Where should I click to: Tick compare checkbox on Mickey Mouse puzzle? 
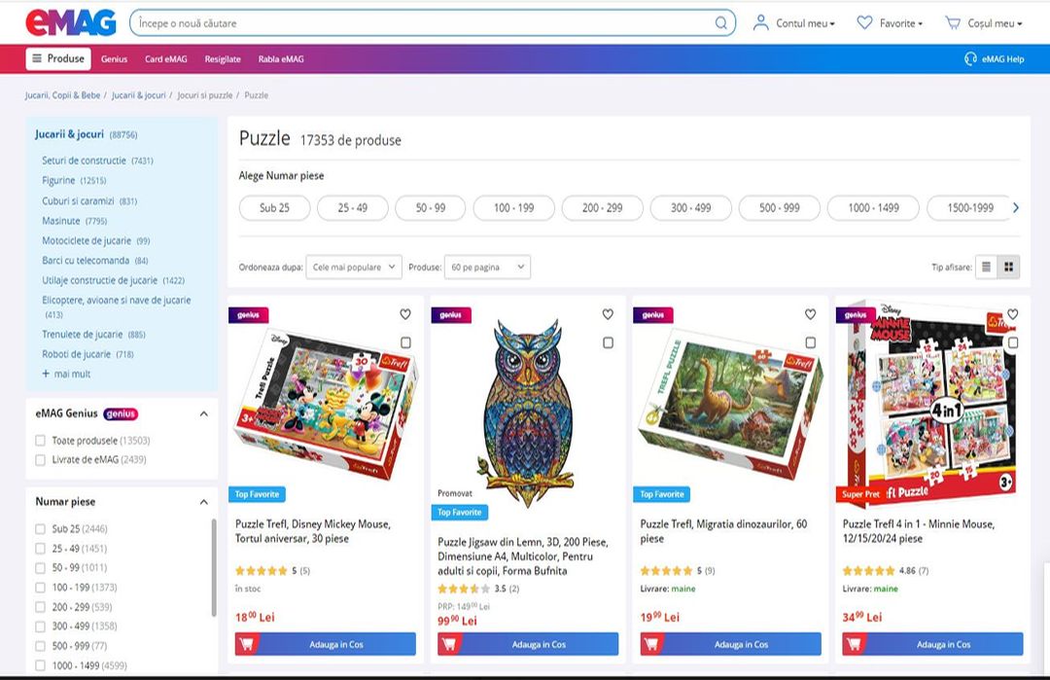(x=405, y=342)
